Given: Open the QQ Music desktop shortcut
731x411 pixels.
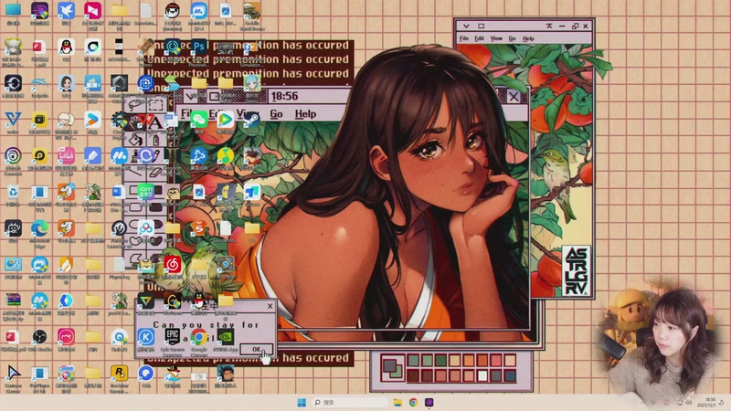Looking at the screenshot, I should 226,156.
